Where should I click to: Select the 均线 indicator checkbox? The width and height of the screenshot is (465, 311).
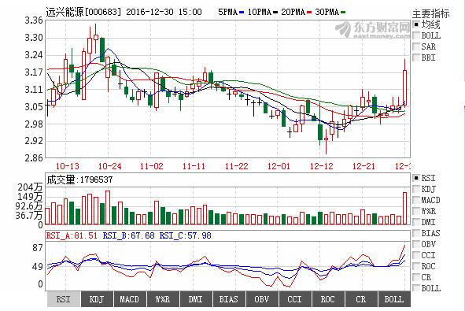click(x=417, y=24)
